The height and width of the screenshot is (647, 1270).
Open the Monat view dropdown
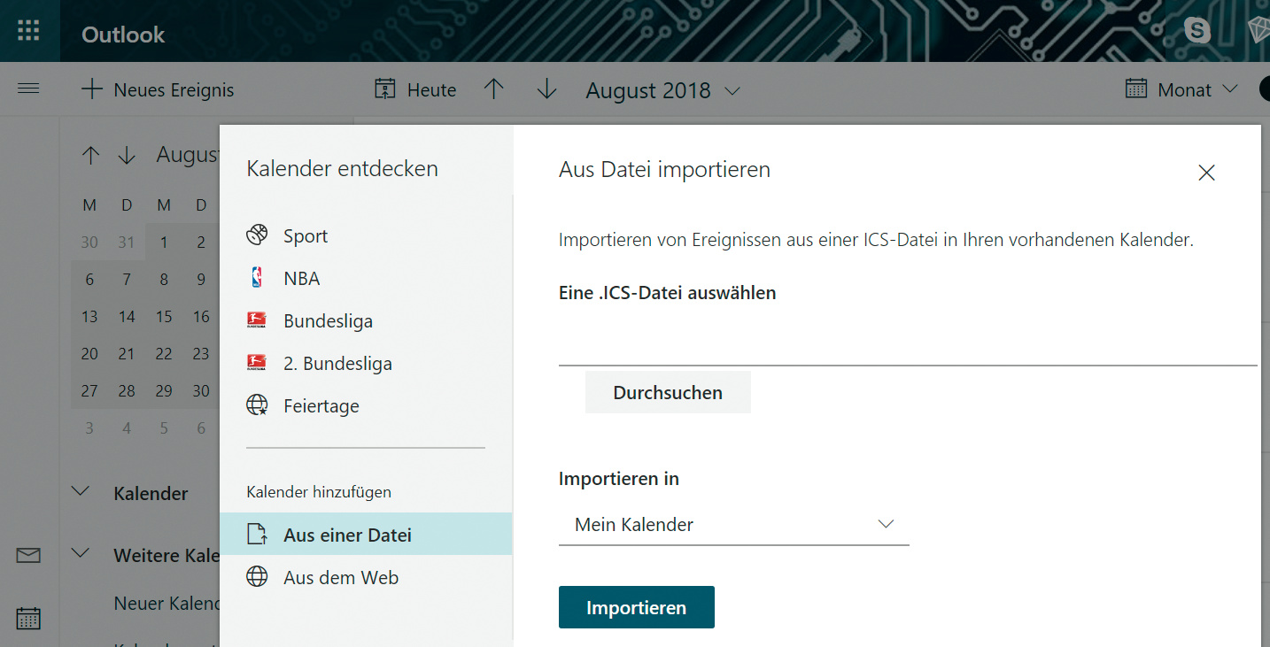click(1181, 89)
